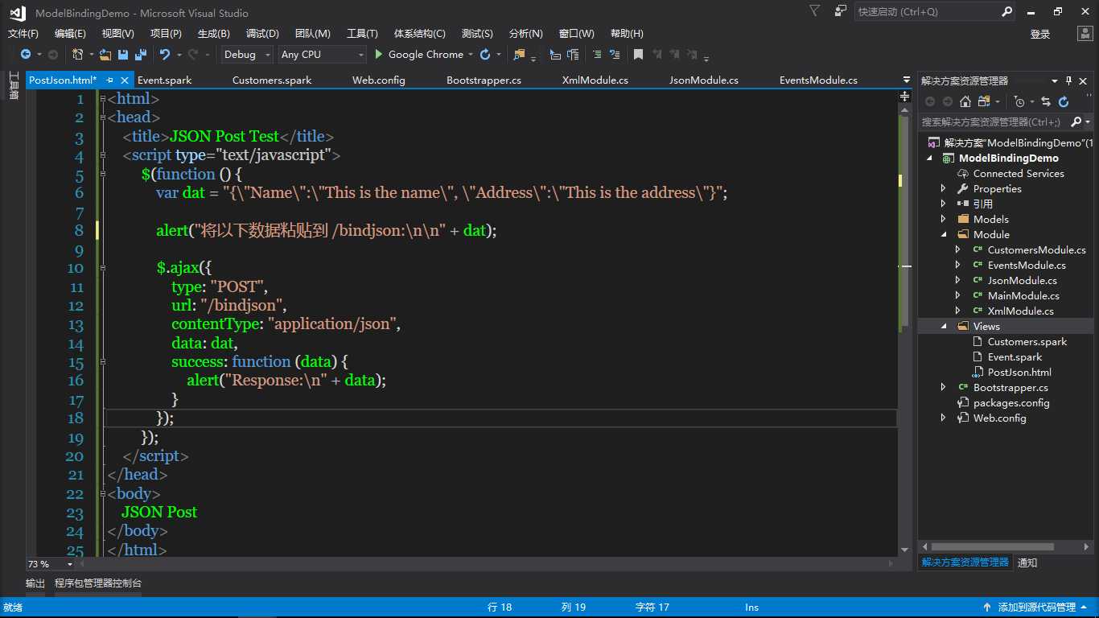The width and height of the screenshot is (1099, 618).
Task: Click the feedback icon beside Quick Launch
Action: (x=841, y=11)
